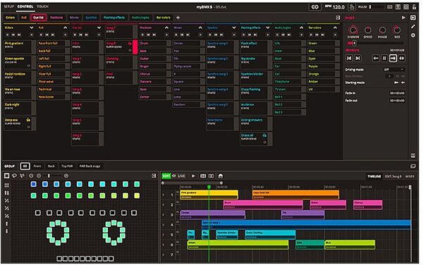The height and width of the screenshot is (265, 423).
Task: Select the Top PAR fixture group
Action: click(67, 166)
